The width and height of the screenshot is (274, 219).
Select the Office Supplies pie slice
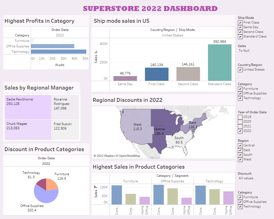tap(46, 197)
